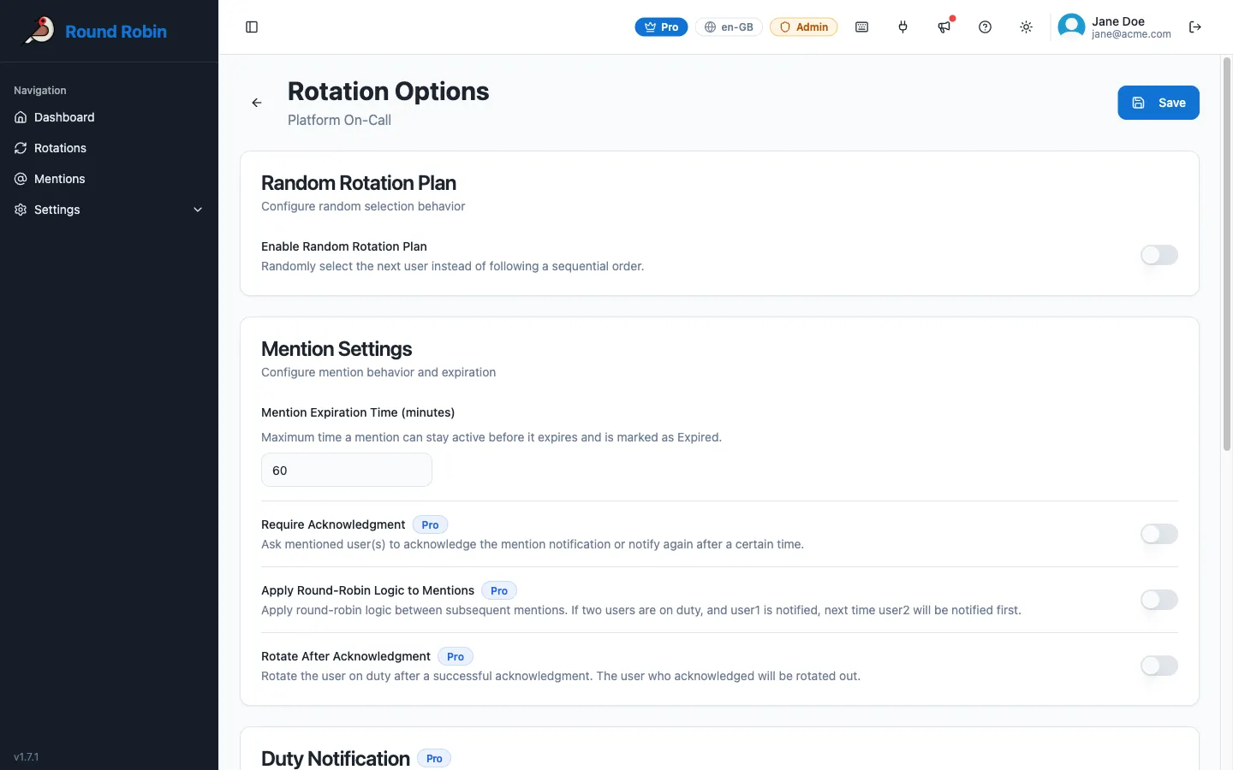Open the help question mark icon
Image resolution: width=1233 pixels, height=770 pixels.
986,27
